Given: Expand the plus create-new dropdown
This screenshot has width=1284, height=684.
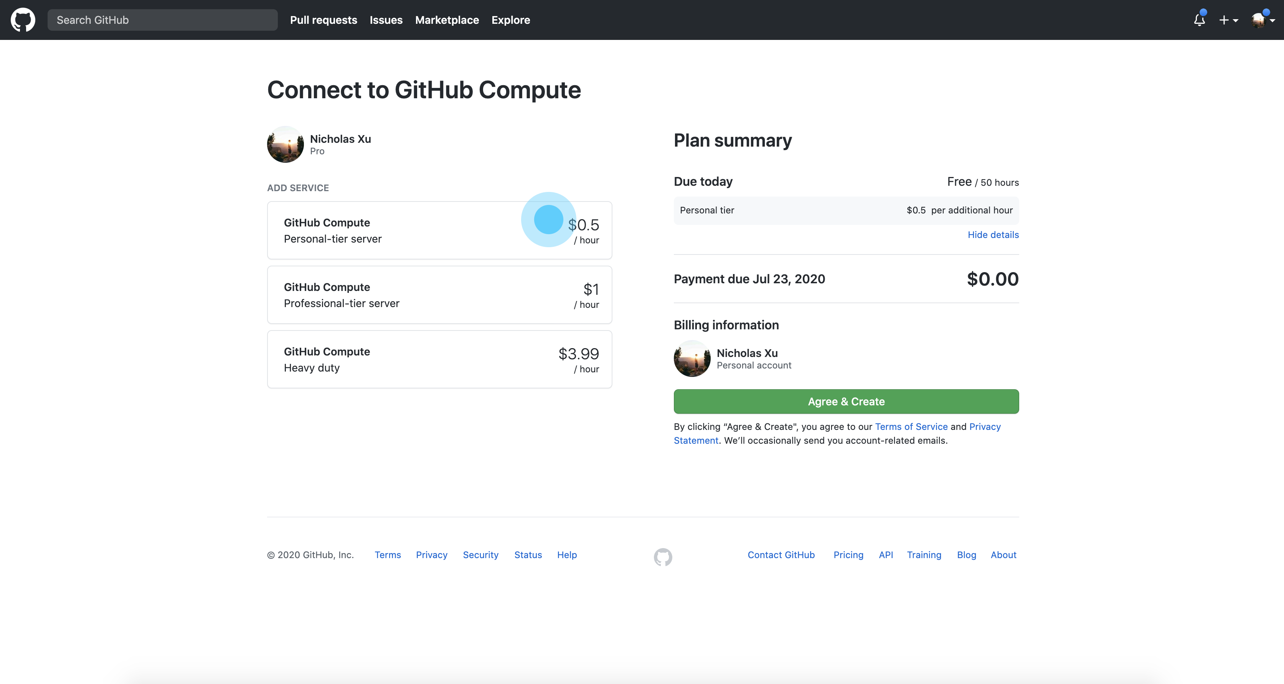Looking at the screenshot, I should point(1228,20).
